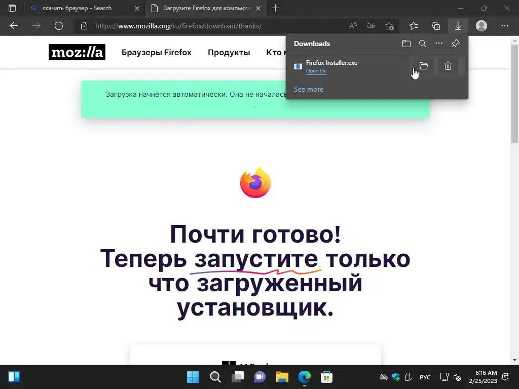Image resolution: width=519 pixels, height=389 pixels.
Task: Click the address bar URL
Action: click(x=178, y=26)
